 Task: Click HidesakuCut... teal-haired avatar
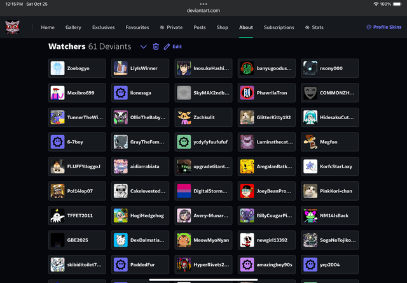[310, 117]
